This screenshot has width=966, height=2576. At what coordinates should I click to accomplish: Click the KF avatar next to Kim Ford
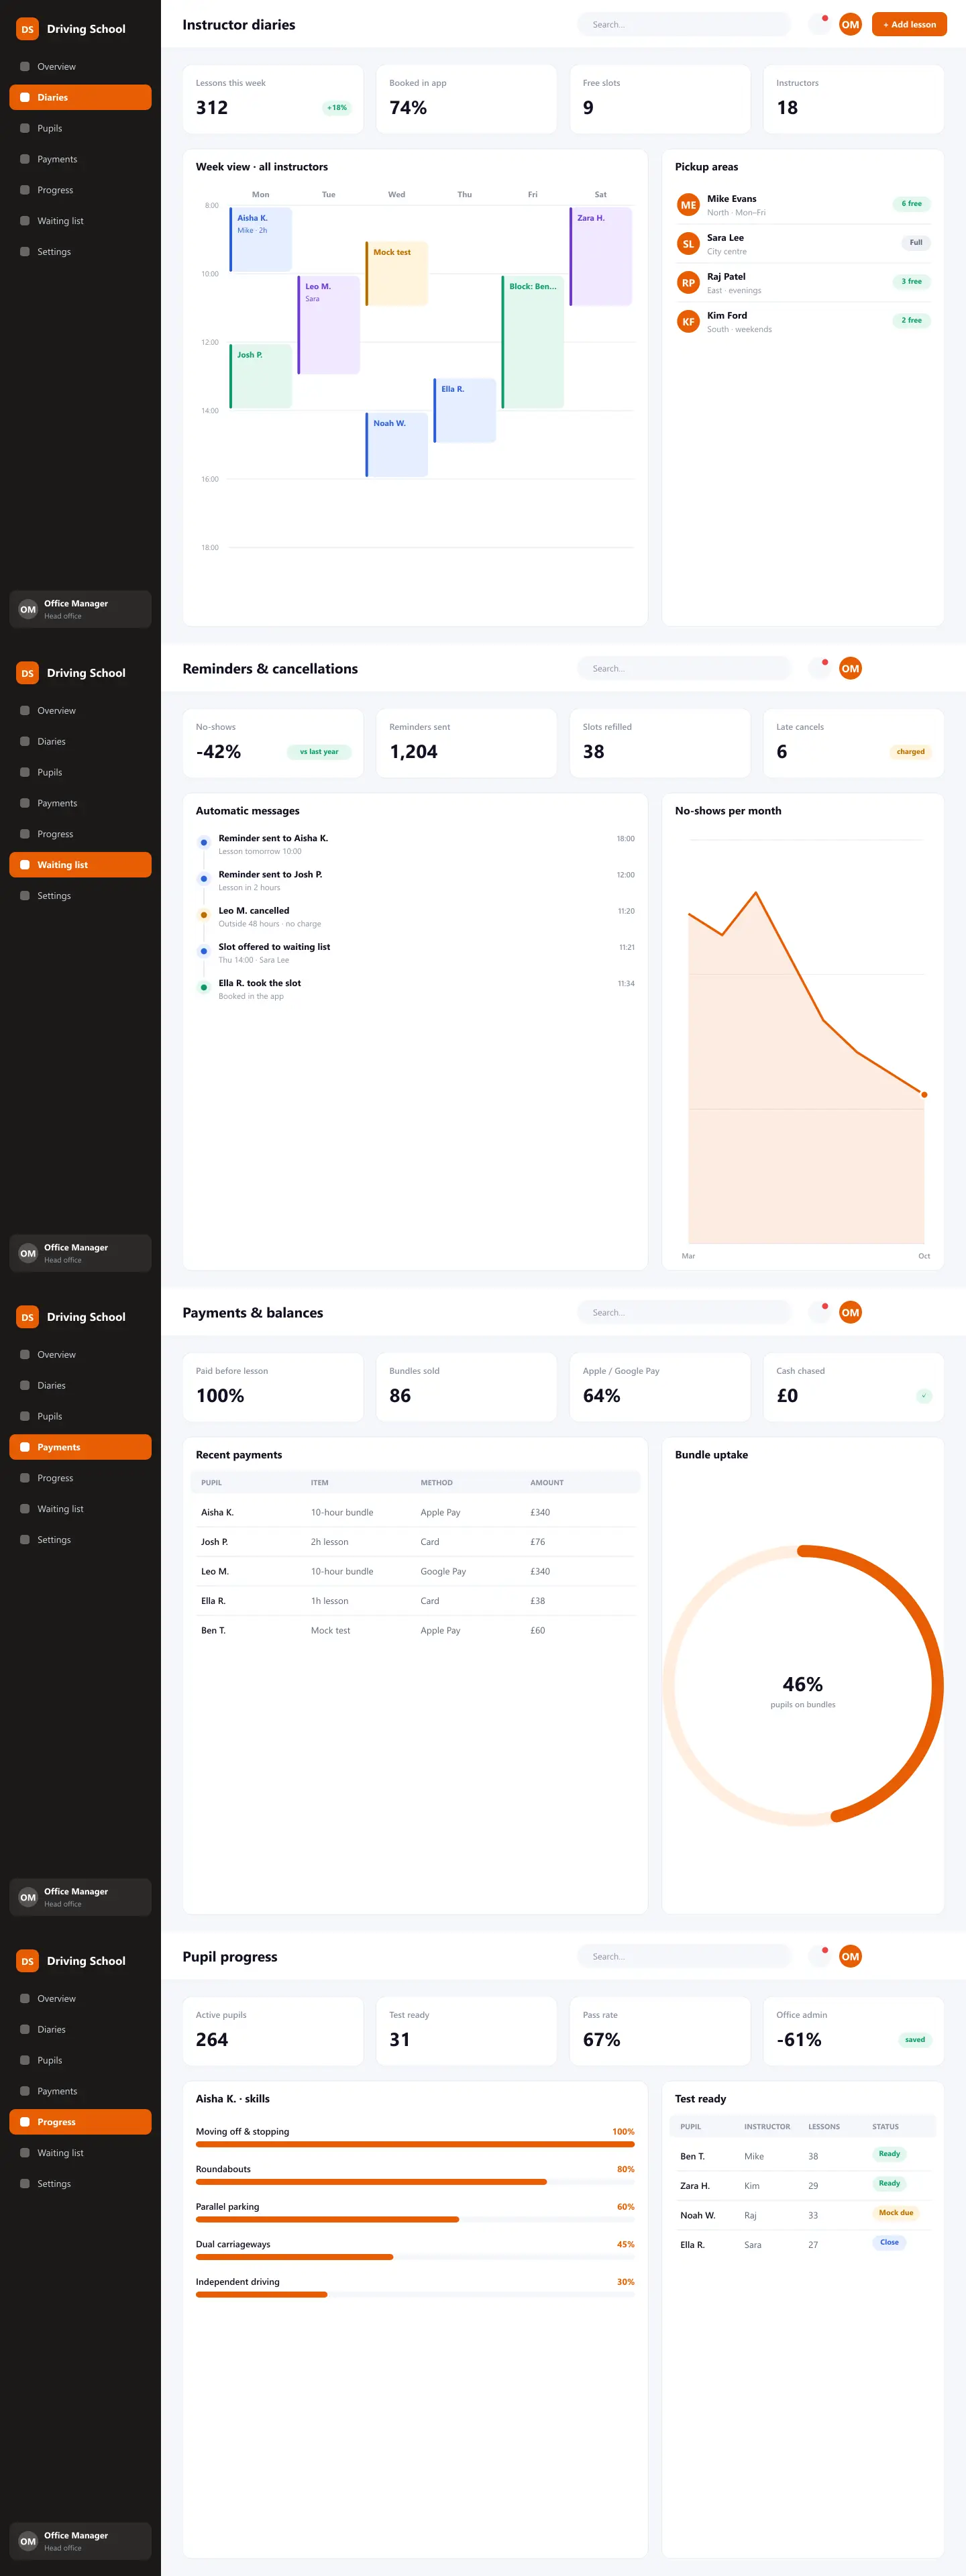[x=688, y=322]
